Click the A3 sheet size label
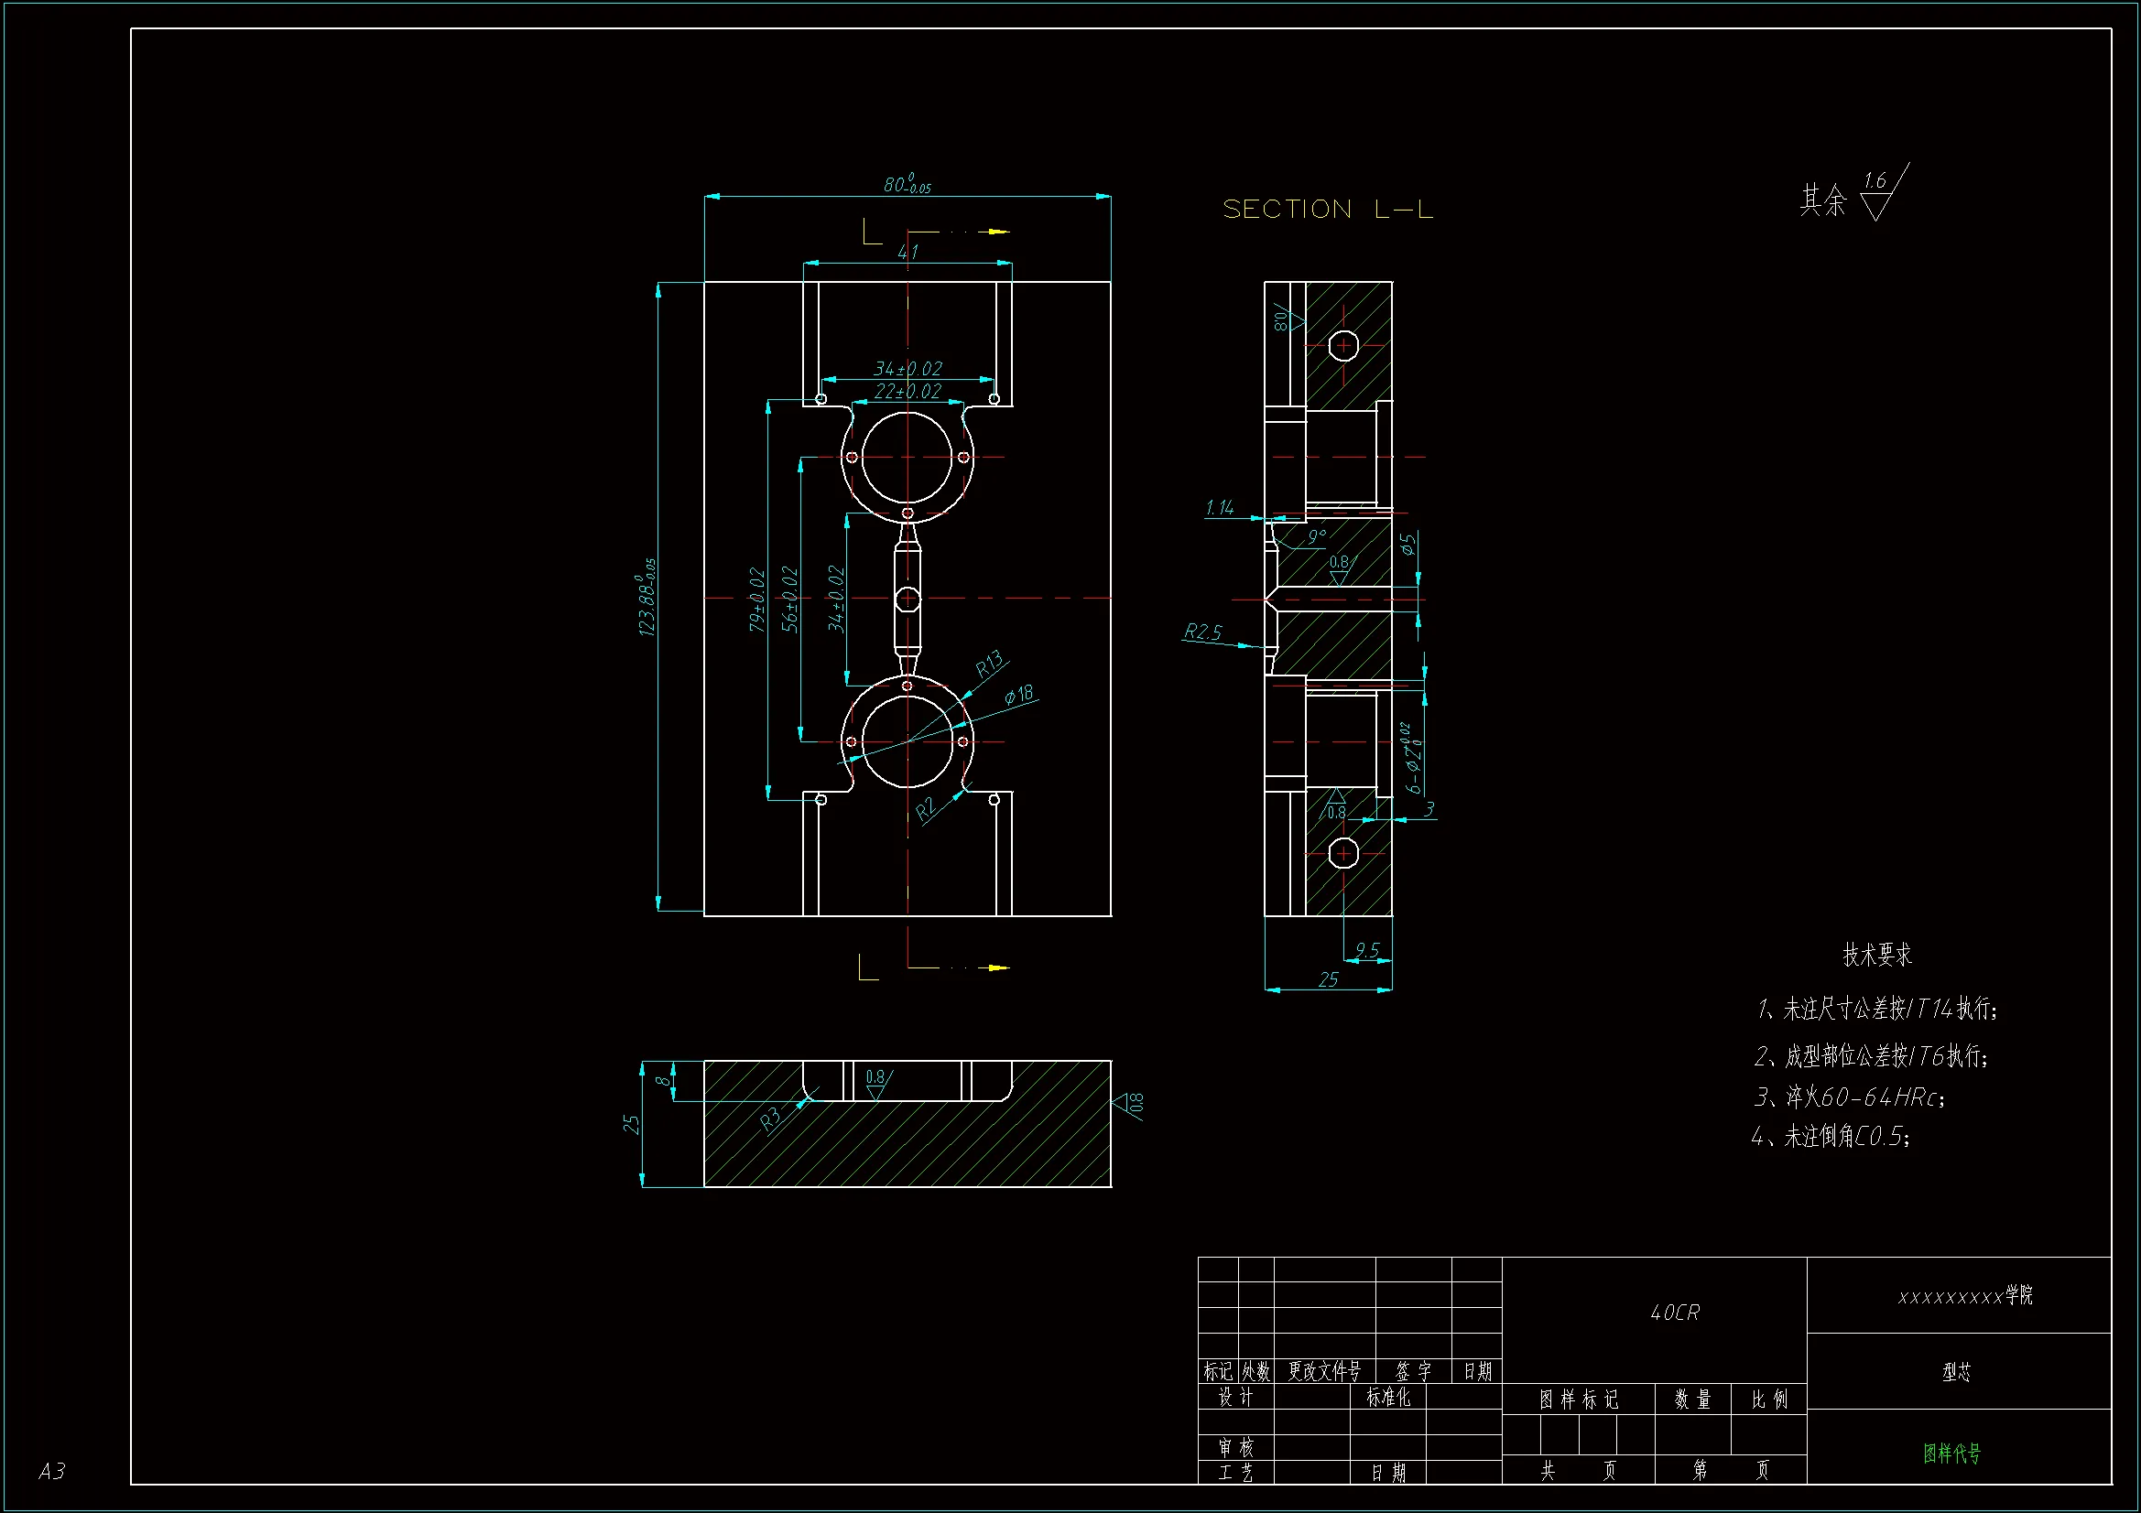The width and height of the screenshot is (2141, 1513). pos(52,1471)
